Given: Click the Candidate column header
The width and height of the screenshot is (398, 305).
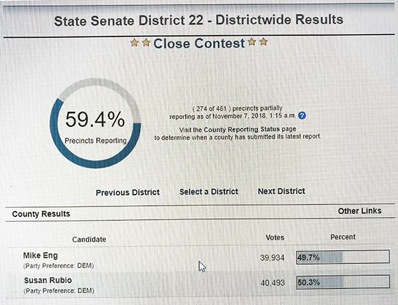Looking at the screenshot, I should point(89,240).
